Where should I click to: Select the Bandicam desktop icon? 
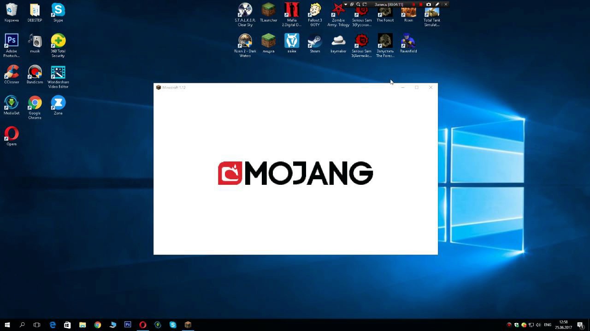pos(35,74)
